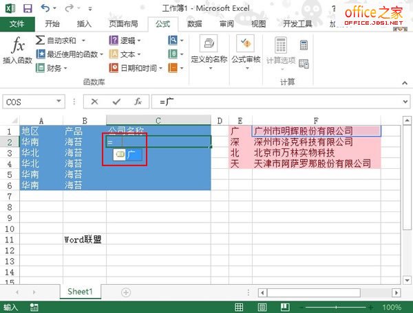The image size is (413, 313).
Task: Switch to the Review (审阅) tab
Action: tap(226, 24)
